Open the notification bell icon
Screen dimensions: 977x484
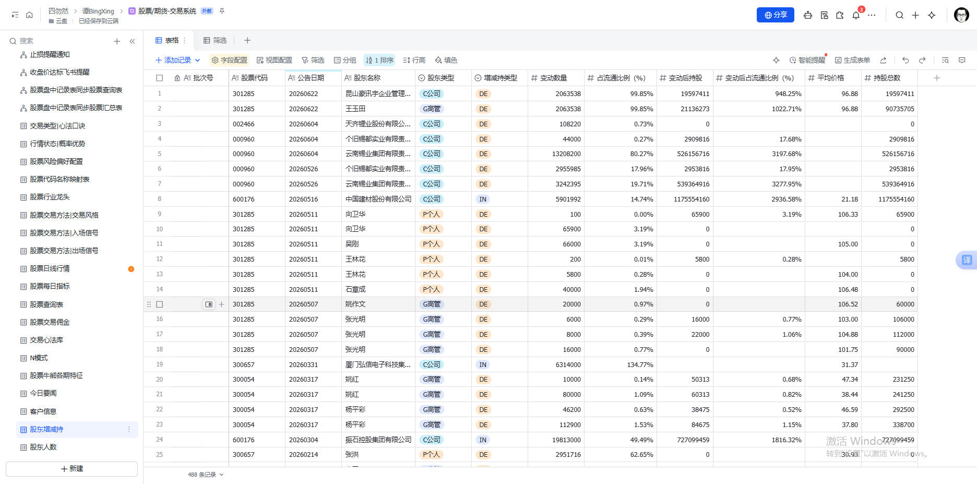point(856,15)
